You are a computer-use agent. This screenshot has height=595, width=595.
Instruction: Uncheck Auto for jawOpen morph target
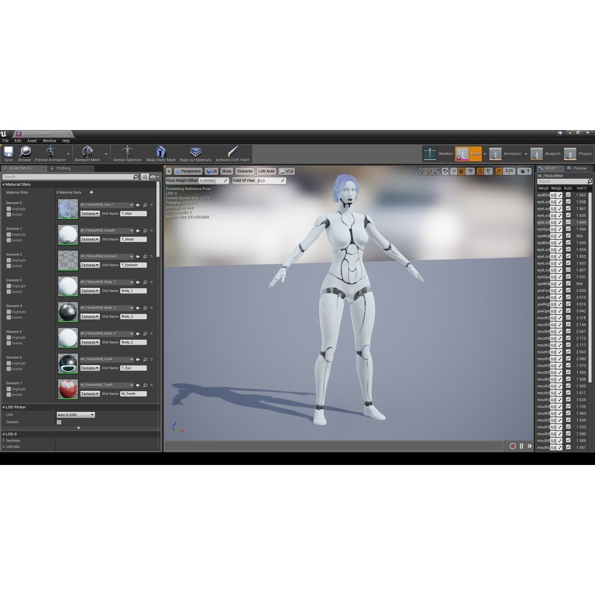[x=568, y=311]
